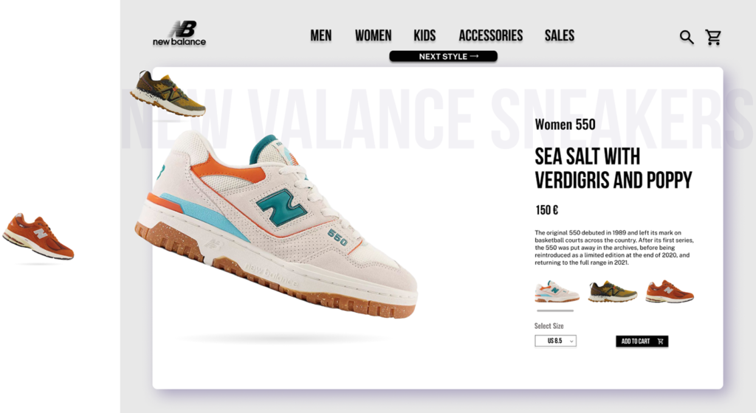Image resolution: width=756 pixels, height=413 pixels.
Task: Expand the US 8.5 size dropdown
Action: coord(555,341)
